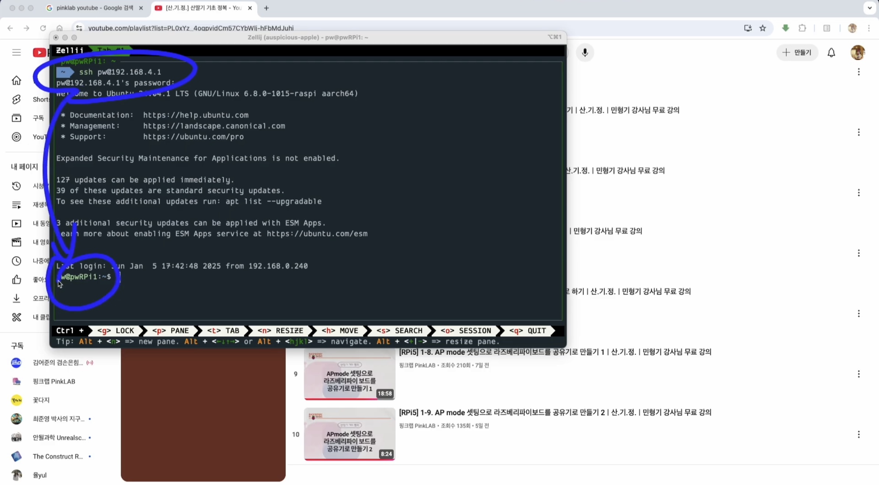The height and width of the screenshot is (485, 879).
Task: Open the YouTube account avatar menu
Action: pos(857,53)
